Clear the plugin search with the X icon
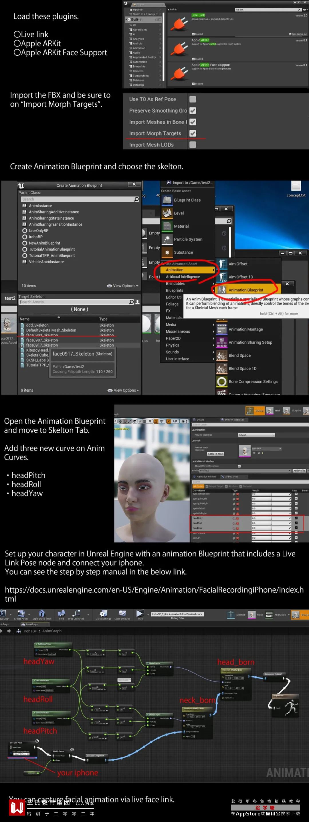309x822 pixels. point(299,9)
